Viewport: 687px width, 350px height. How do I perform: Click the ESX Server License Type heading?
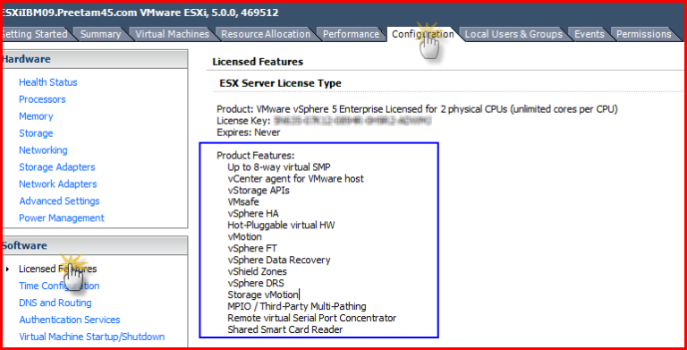click(280, 83)
